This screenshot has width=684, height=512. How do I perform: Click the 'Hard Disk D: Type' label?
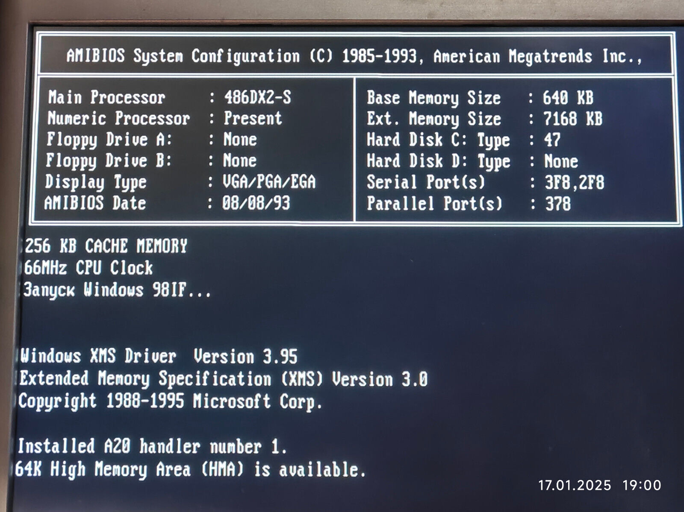coord(438,162)
